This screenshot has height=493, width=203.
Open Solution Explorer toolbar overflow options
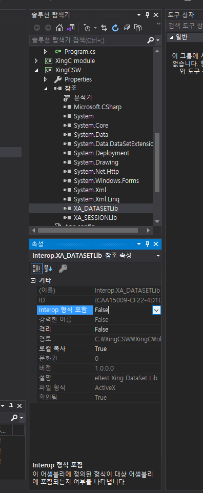(158, 25)
